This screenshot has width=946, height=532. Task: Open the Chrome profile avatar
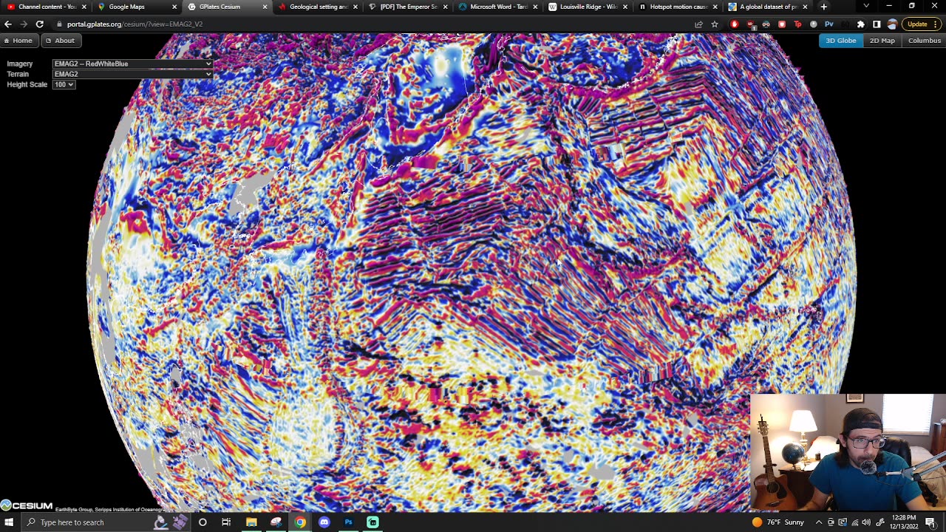click(x=893, y=24)
